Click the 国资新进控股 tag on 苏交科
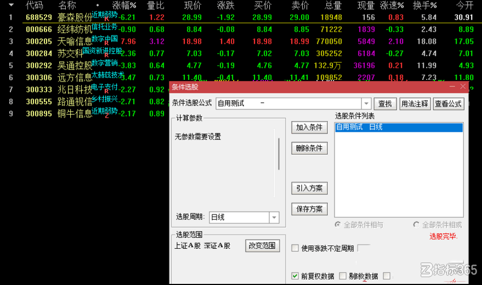This screenshot has width=482, height=285. pos(103,51)
